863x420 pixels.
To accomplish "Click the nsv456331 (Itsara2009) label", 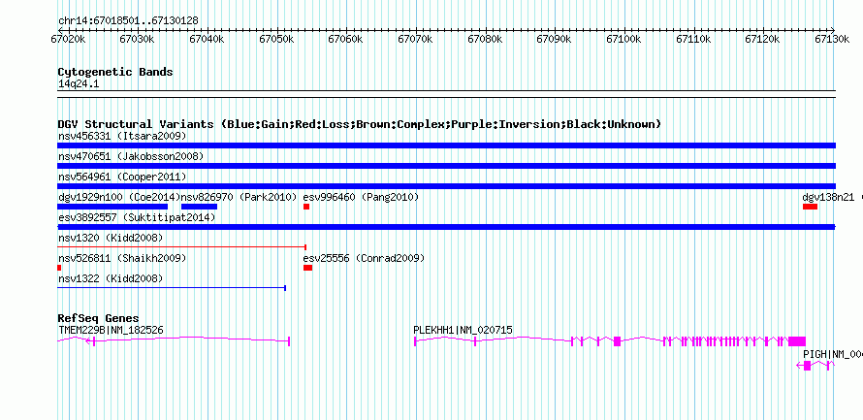I will click(122, 136).
